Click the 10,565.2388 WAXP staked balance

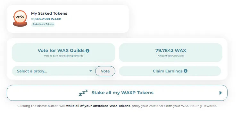(x=46, y=19)
